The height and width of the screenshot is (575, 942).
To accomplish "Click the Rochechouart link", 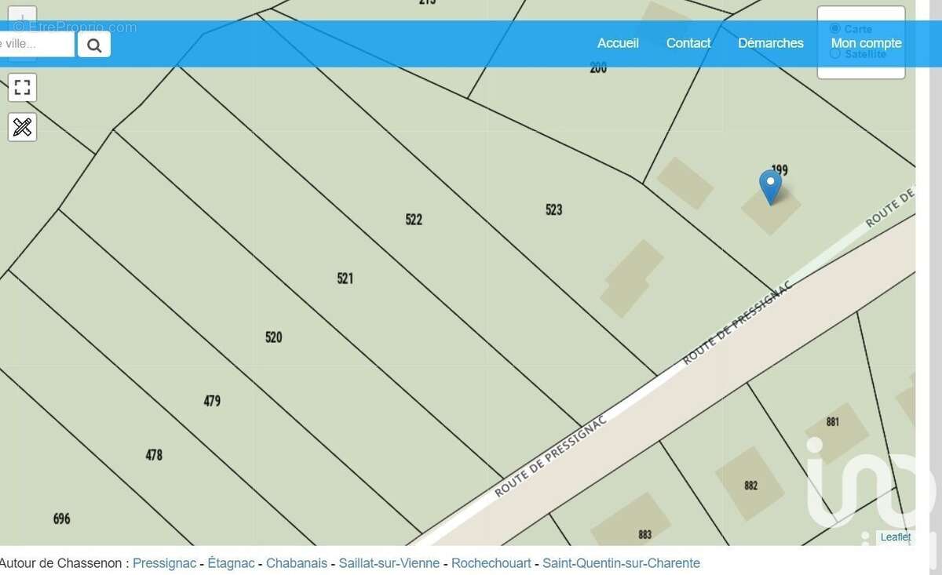I will (x=491, y=563).
